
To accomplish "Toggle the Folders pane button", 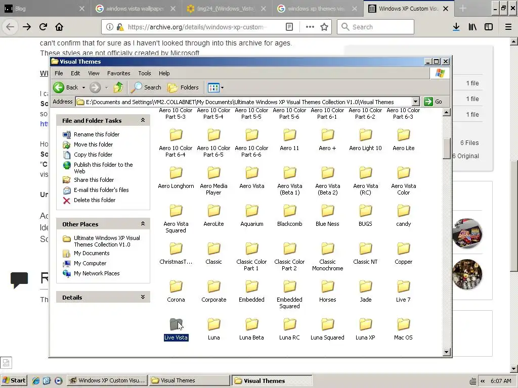I will point(183,87).
